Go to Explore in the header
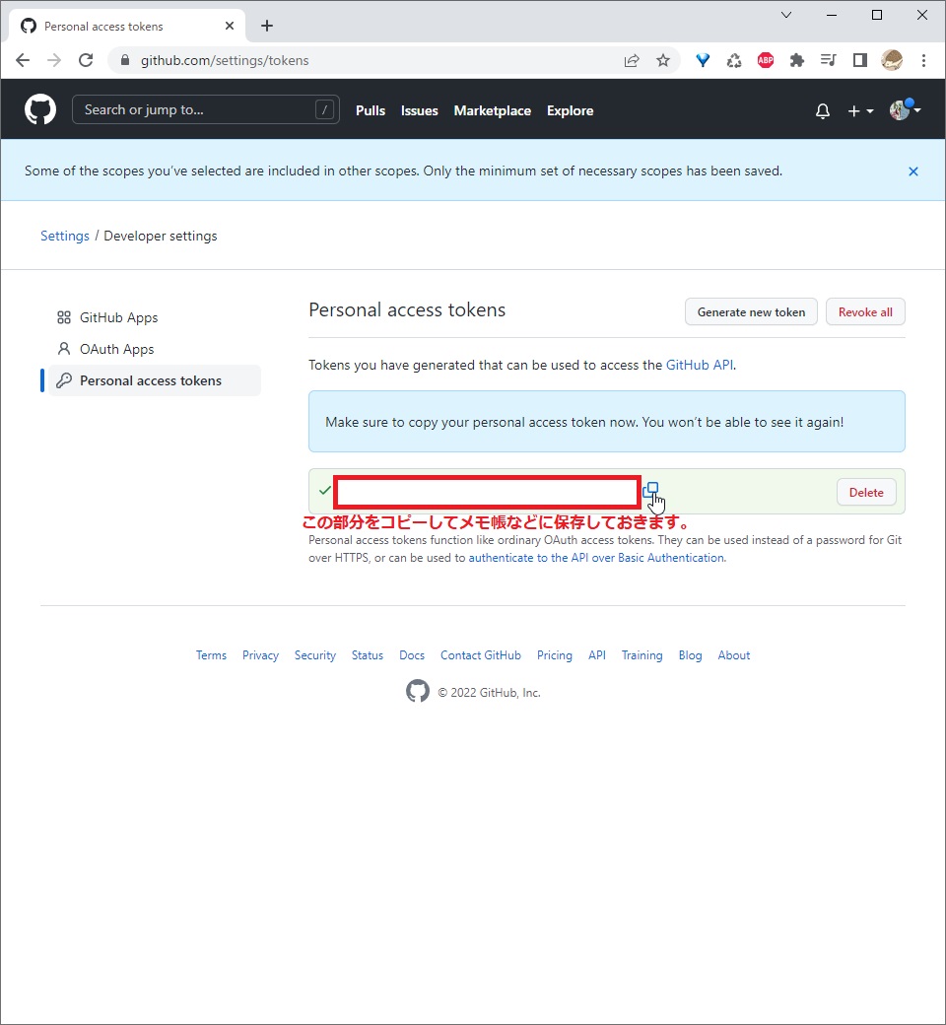 [571, 111]
